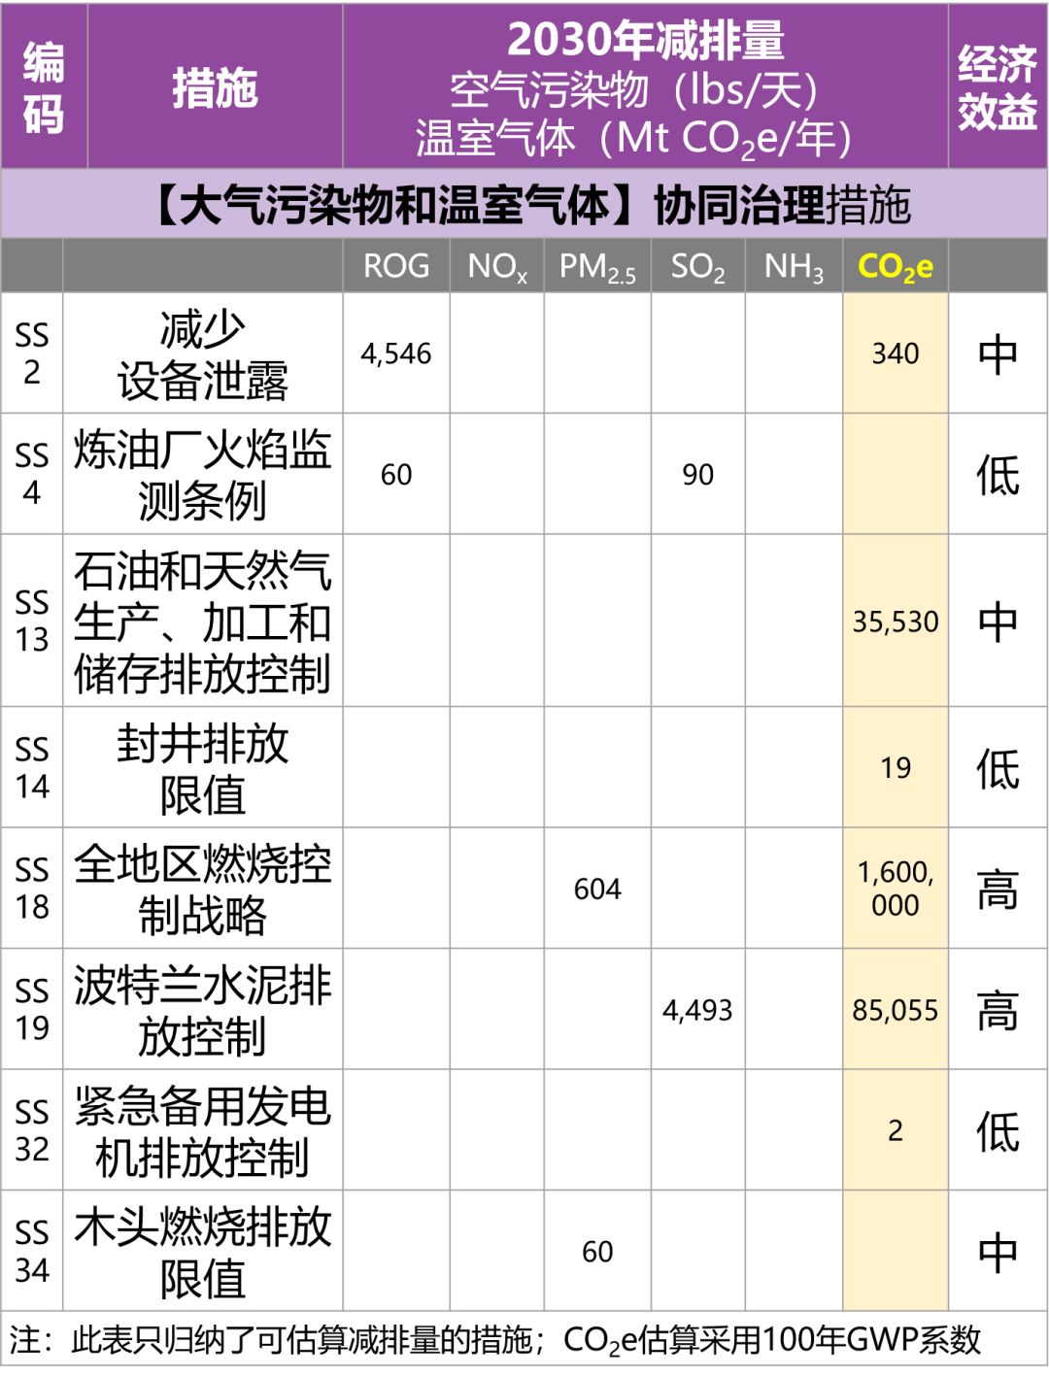Select the NOx column header
1049x1377 pixels.
(x=496, y=266)
